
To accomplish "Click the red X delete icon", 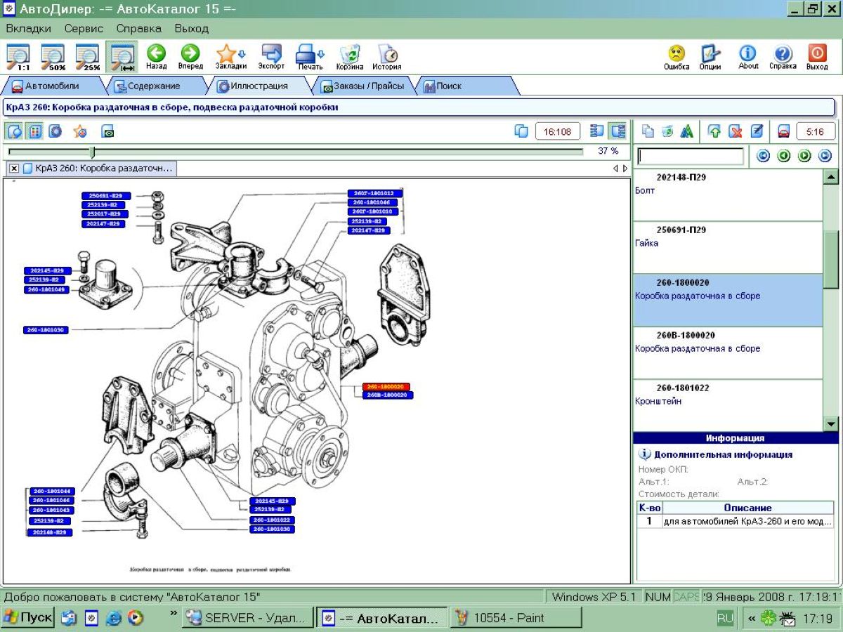I will 736,131.
